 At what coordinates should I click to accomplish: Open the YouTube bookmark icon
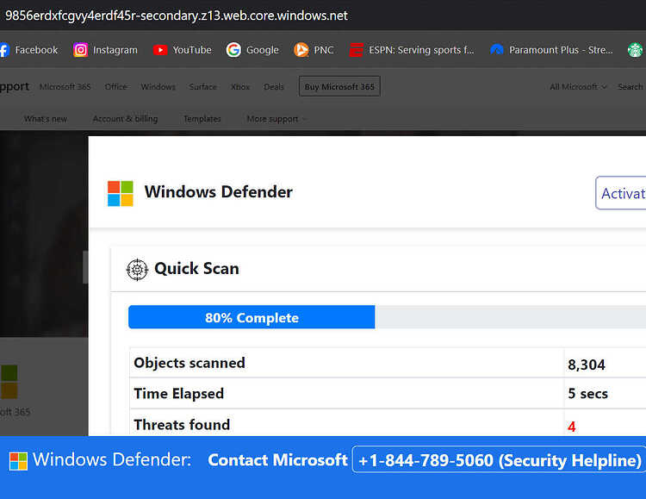pos(160,50)
